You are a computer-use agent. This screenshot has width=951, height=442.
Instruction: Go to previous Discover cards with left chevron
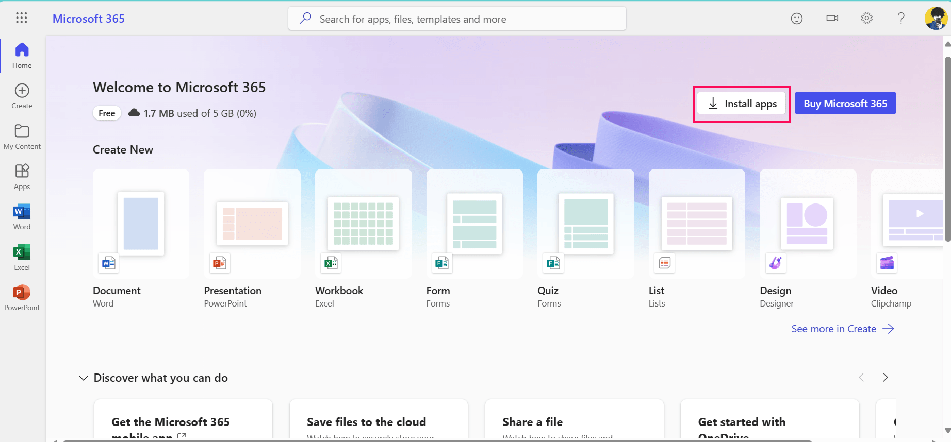coord(861,378)
